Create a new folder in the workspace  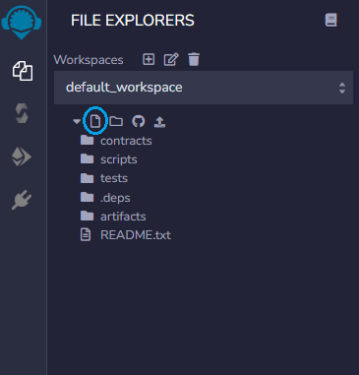(x=116, y=121)
